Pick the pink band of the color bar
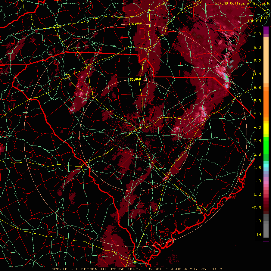Image resolution: width=271 pixels, height=271 pixels. point(266,182)
